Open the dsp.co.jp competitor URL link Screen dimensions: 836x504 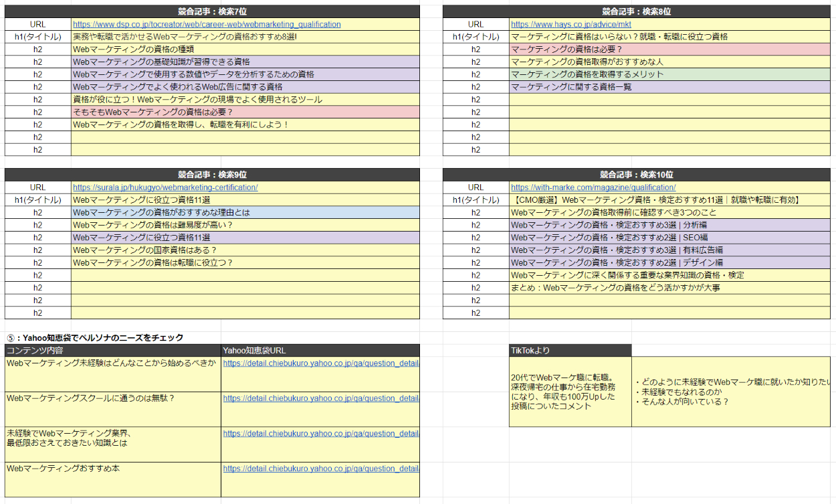206,24
